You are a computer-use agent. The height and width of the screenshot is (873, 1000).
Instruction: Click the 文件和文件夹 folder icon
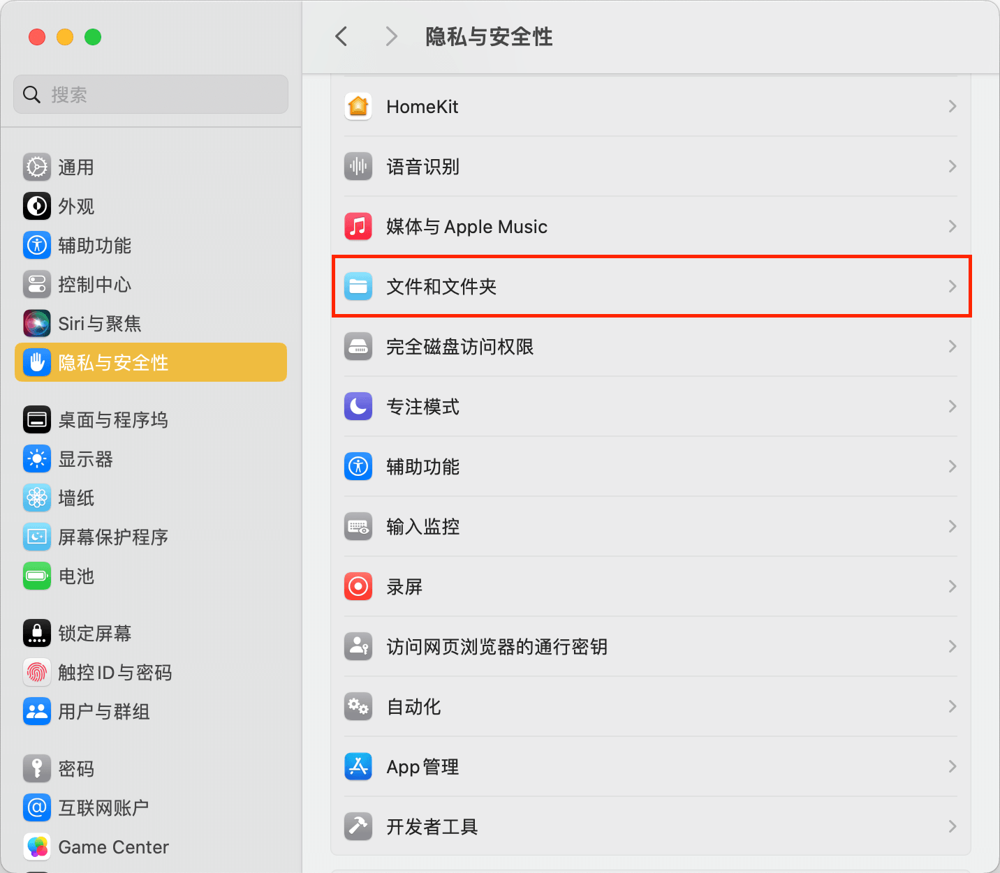point(358,287)
